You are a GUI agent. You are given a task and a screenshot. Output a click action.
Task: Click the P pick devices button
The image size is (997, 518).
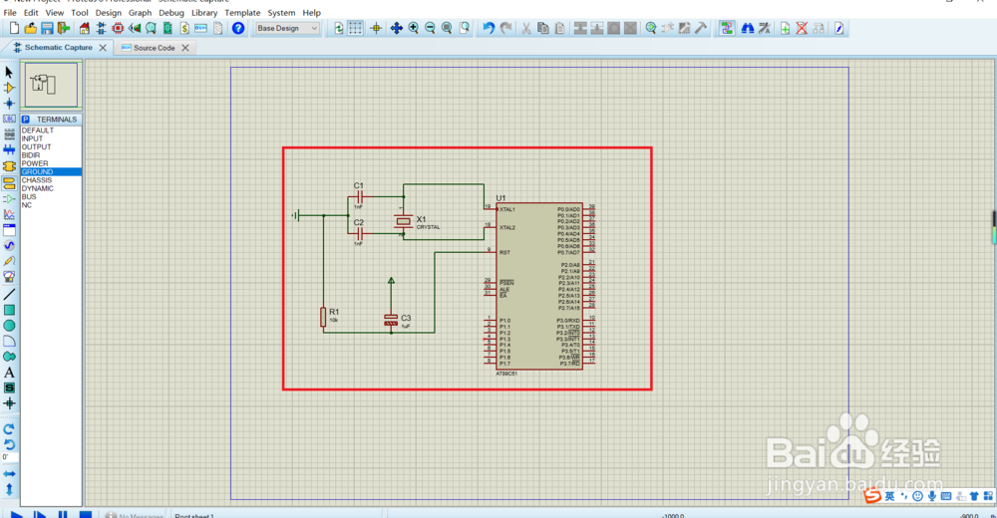click(26, 120)
